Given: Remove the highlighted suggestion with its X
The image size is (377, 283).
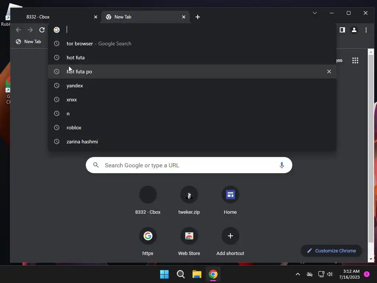Looking at the screenshot, I should [329, 71].
